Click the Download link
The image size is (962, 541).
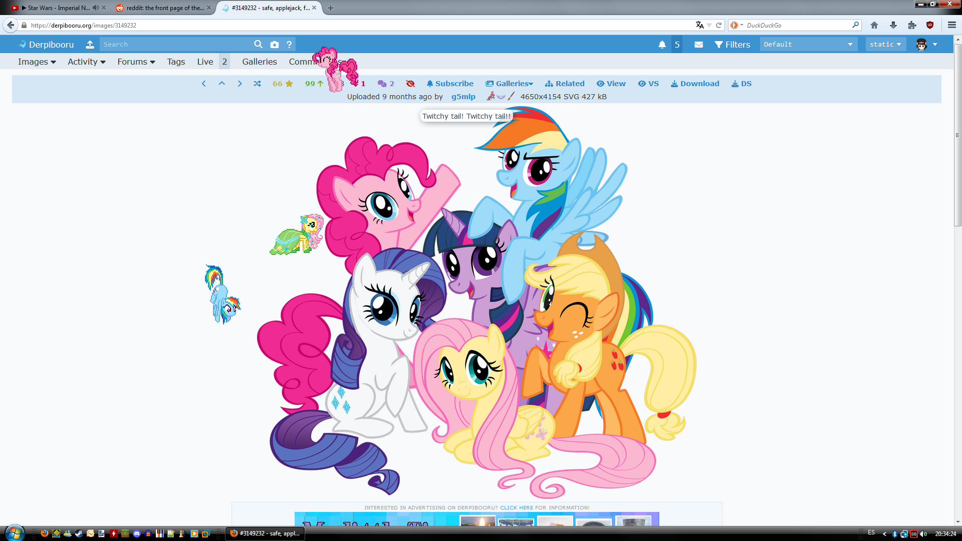[695, 84]
